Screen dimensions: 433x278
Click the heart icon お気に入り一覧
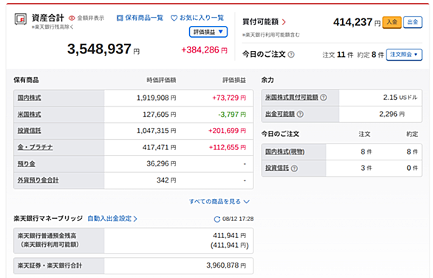pyautogui.click(x=174, y=18)
